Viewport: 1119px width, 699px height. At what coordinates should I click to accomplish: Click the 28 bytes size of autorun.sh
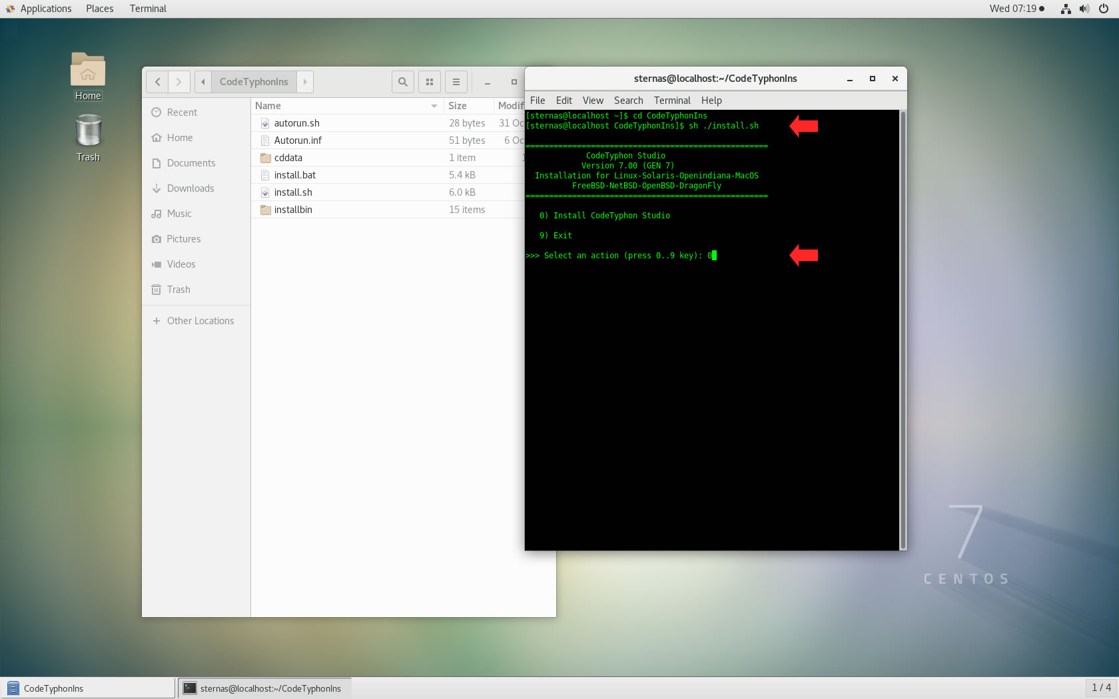pos(467,123)
